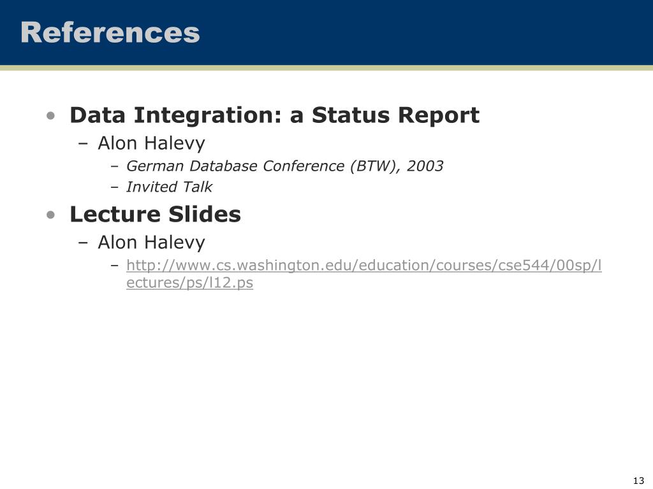The width and height of the screenshot is (653, 489).
Task: Click the bullet dot beside Data Integration
Action: coord(51,116)
